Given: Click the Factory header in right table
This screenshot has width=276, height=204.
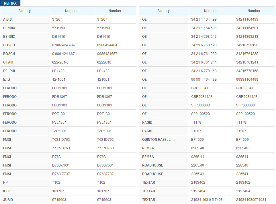Looking at the screenshot, I should click(x=164, y=11).
